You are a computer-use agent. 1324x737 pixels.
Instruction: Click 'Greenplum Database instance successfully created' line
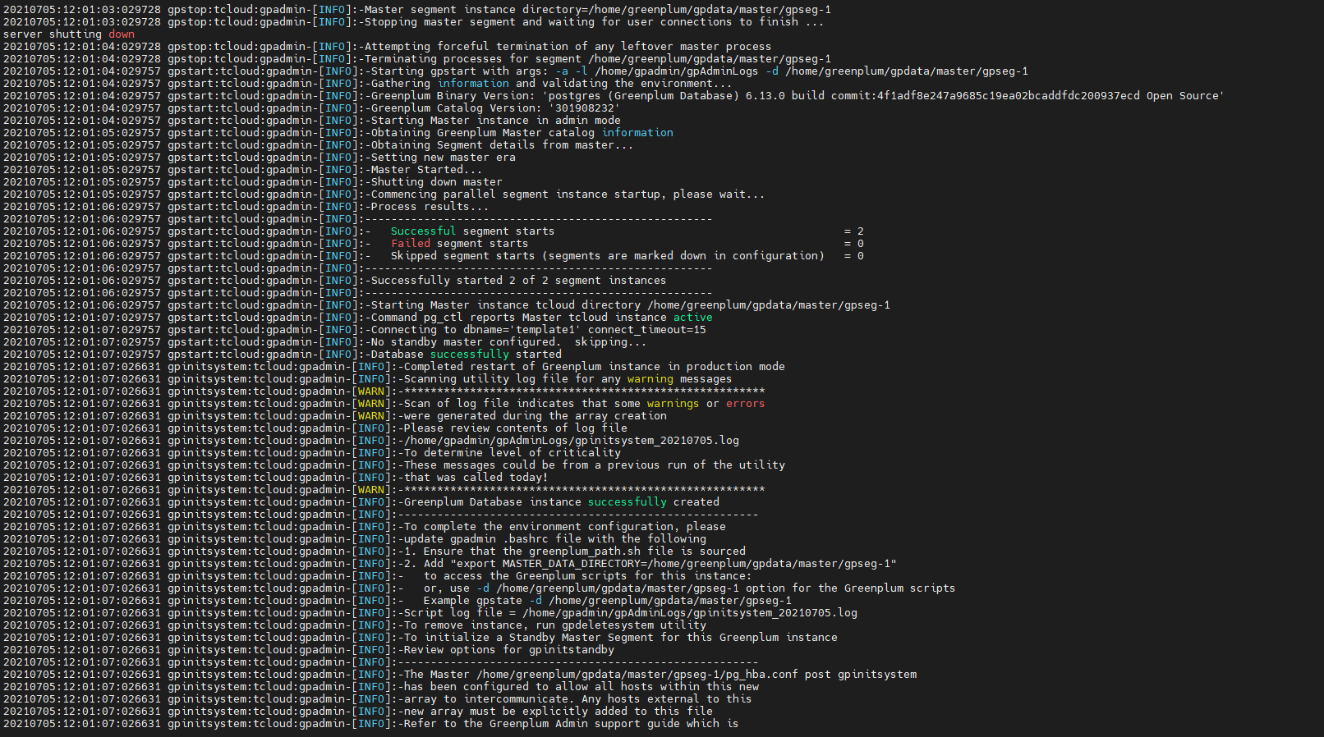pos(561,501)
